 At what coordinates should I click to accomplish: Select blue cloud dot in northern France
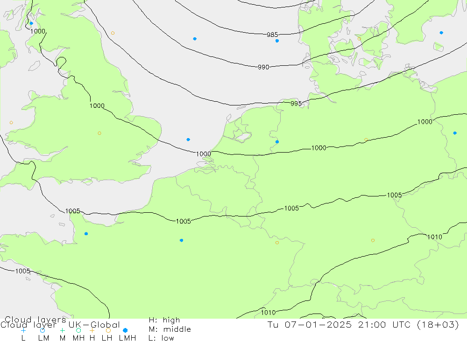(x=181, y=240)
